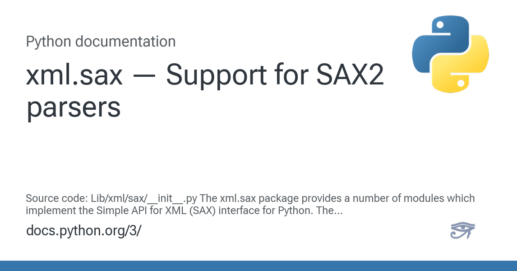
Task: Open the docs.python.org/3/ URL
Action: (84, 230)
